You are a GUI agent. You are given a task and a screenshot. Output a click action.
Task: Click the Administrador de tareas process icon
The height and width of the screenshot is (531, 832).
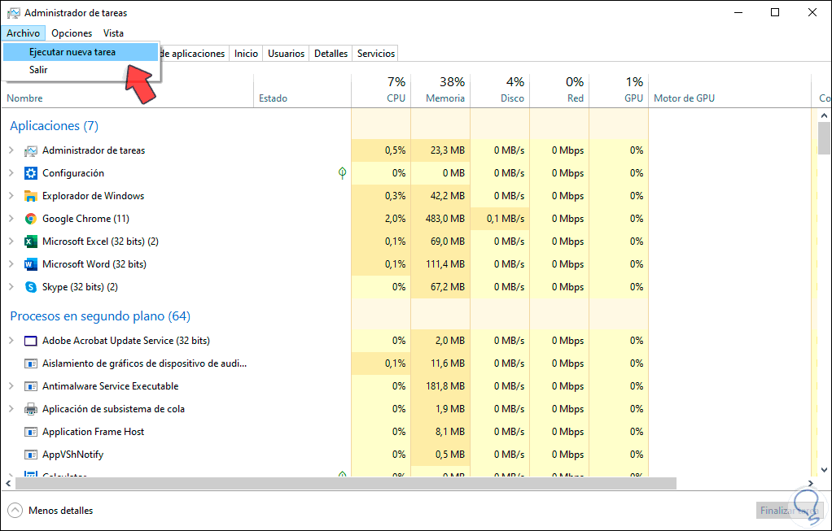(x=31, y=150)
